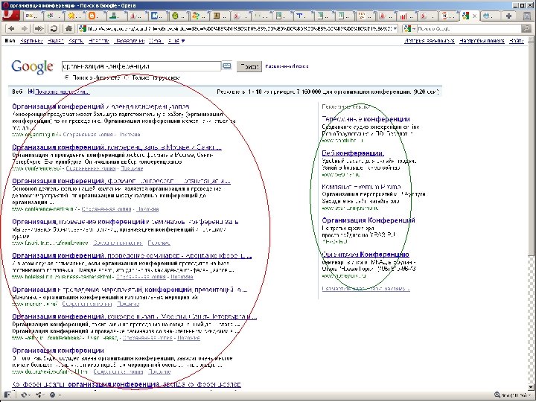This screenshot has height=402, width=536.
Task: Open 'Похожие' for the conference-centre.ru result
Action: coord(147,209)
